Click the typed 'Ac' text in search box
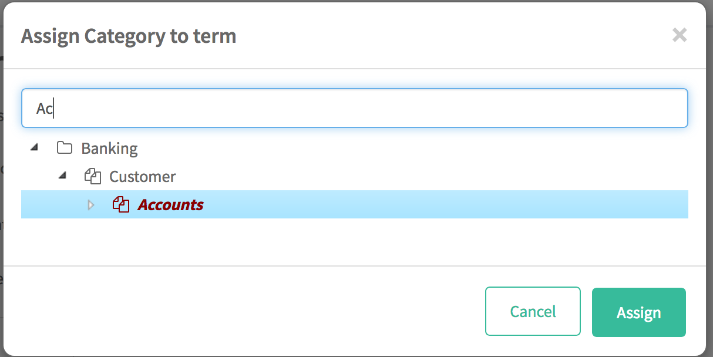The width and height of the screenshot is (713, 357). (x=44, y=109)
